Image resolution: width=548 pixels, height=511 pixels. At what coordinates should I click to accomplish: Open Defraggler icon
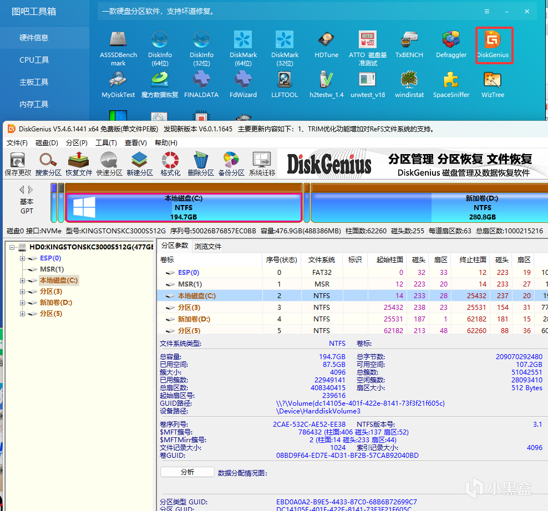tap(451, 45)
